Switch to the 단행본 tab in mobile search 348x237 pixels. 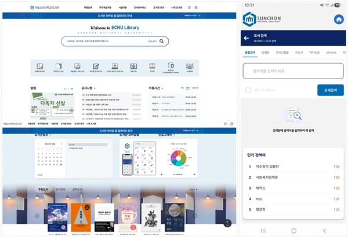click(x=265, y=53)
